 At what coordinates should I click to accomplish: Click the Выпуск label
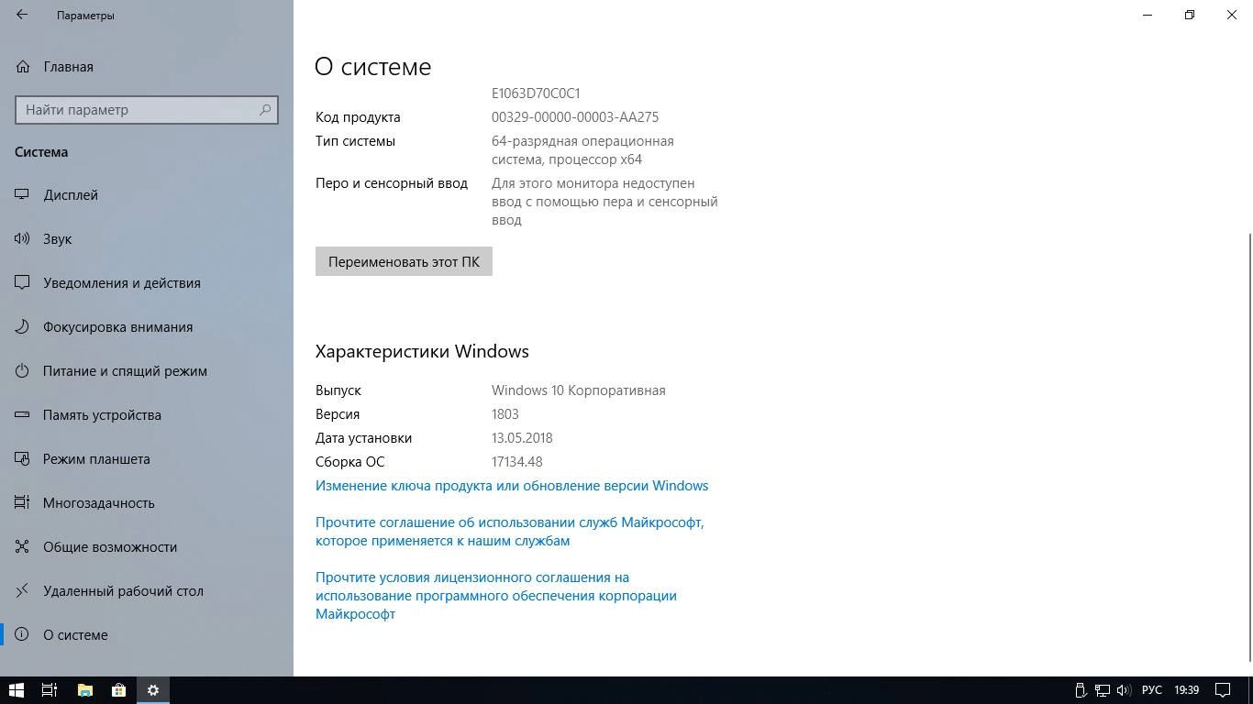click(x=338, y=390)
